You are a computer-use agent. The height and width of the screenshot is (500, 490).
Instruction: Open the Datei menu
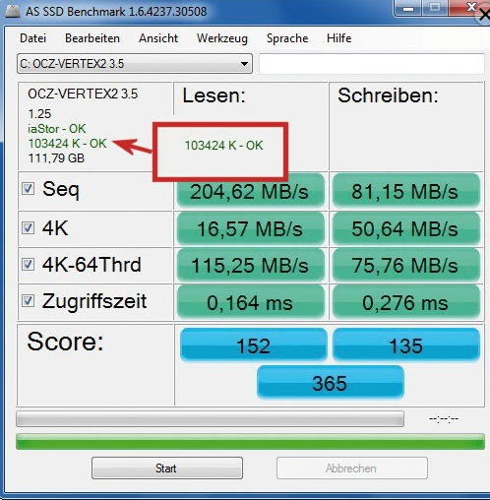click(x=32, y=38)
